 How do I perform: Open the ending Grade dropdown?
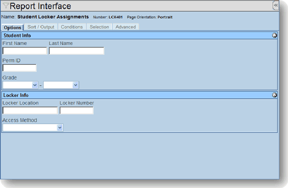coord(61,85)
